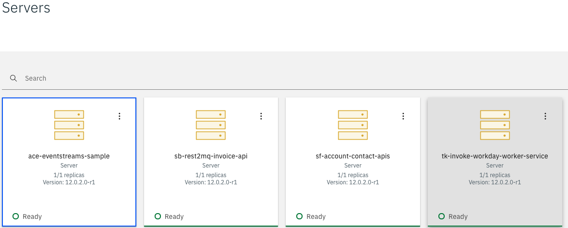Open overflow menu for tk-invoke-workday-worker-service
The height and width of the screenshot is (228, 568).
[x=545, y=116]
